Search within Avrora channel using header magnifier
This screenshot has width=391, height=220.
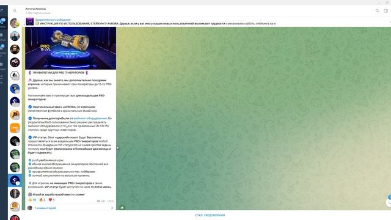tap(378, 11)
